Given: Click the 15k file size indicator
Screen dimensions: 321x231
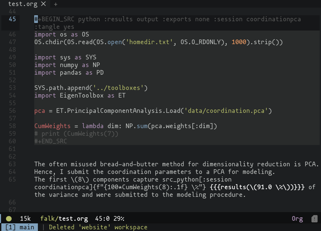Looking at the screenshot, I should (x=25, y=219).
